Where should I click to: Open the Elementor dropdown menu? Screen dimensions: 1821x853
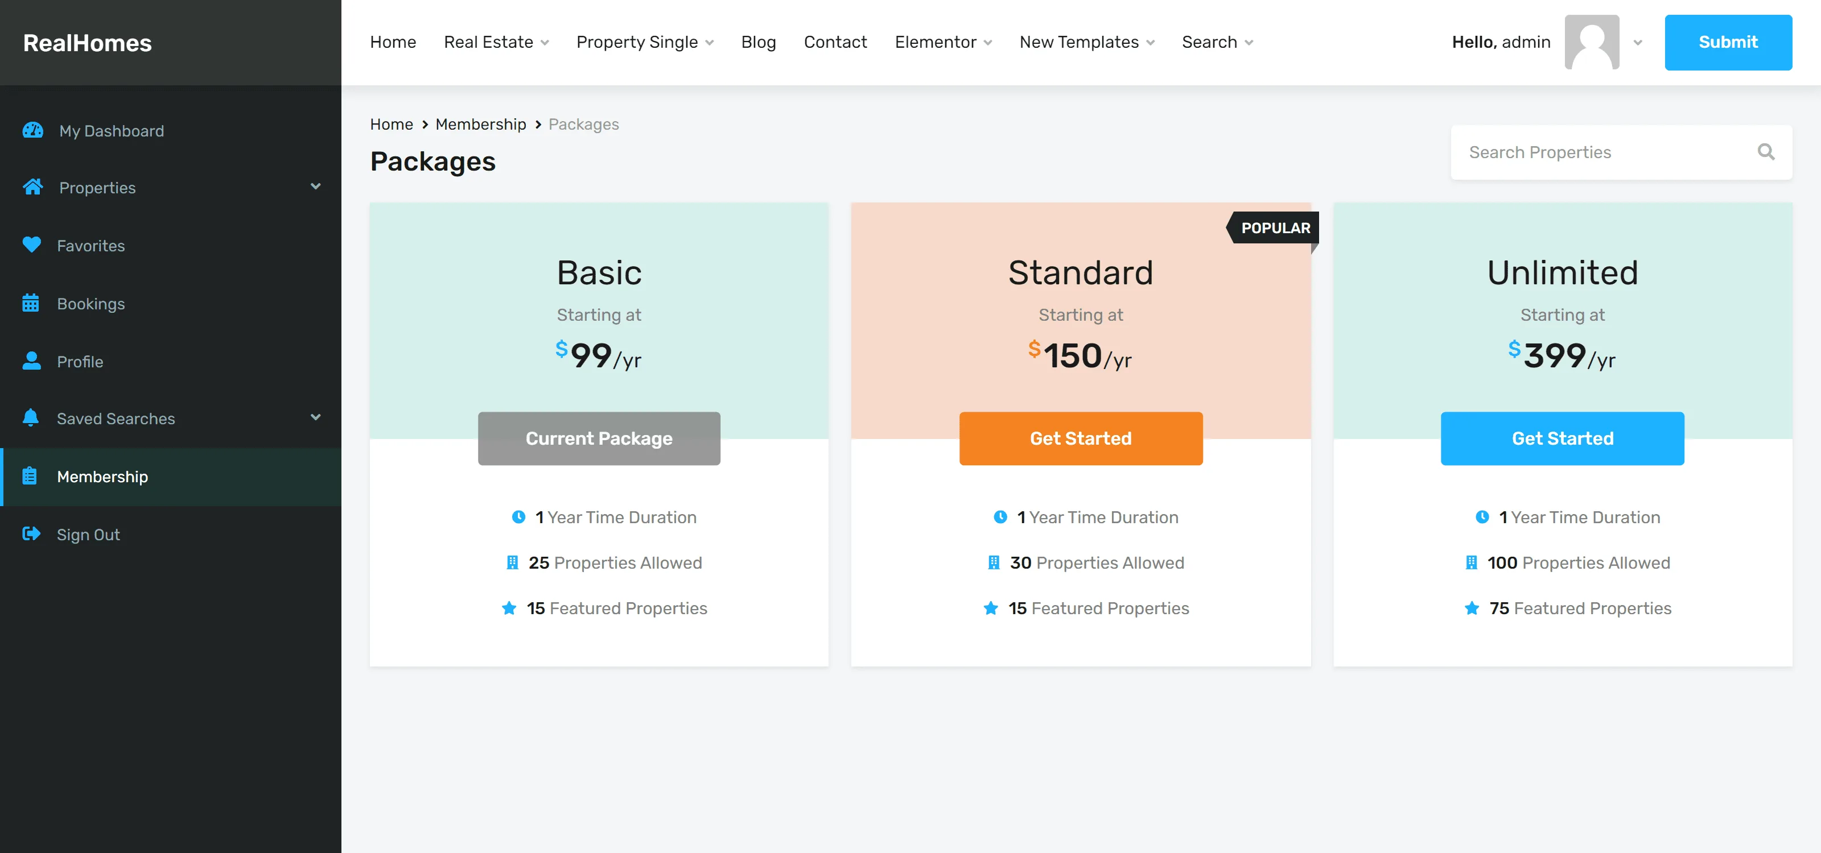[943, 43]
